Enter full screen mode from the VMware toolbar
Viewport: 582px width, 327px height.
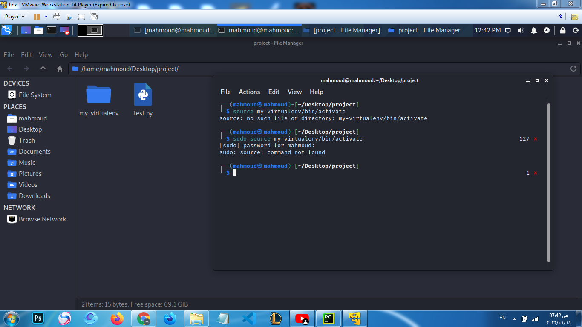pos(81,16)
